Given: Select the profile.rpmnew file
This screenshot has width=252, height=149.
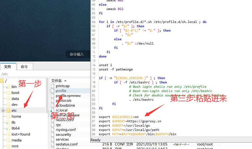Looking at the screenshot, I should click(x=68, y=96).
